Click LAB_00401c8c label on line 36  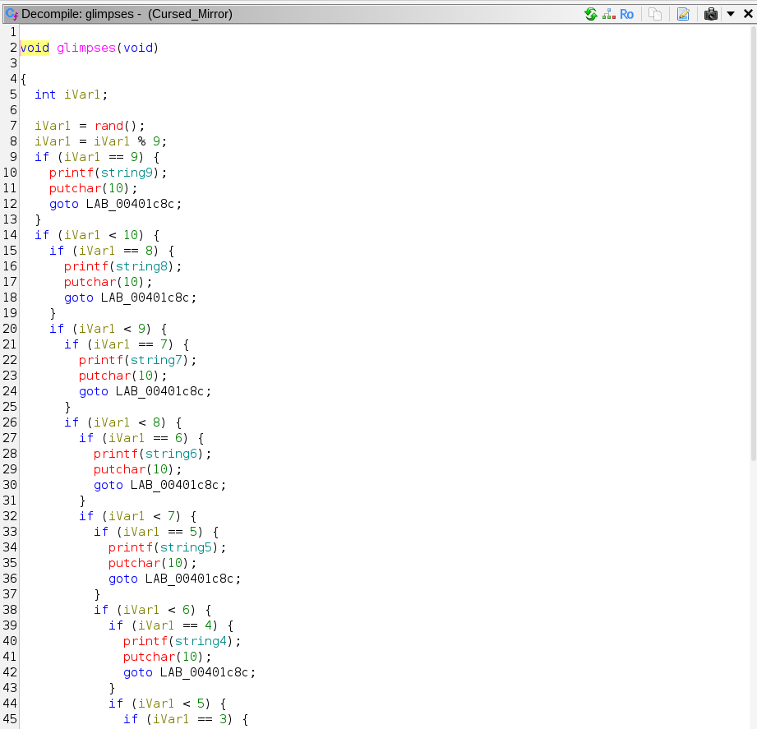[x=189, y=579]
